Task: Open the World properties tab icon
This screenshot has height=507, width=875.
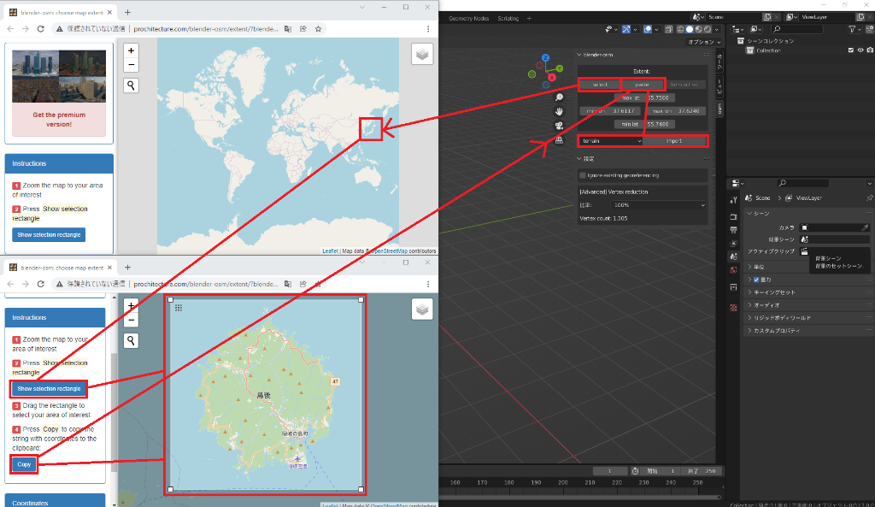Action: (x=733, y=270)
